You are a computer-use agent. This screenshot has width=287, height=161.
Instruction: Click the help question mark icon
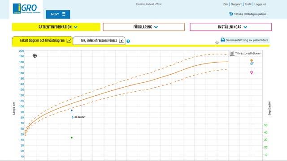[128, 41]
